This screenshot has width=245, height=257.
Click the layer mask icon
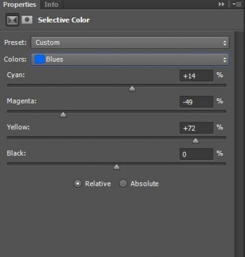[x=27, y=20]
